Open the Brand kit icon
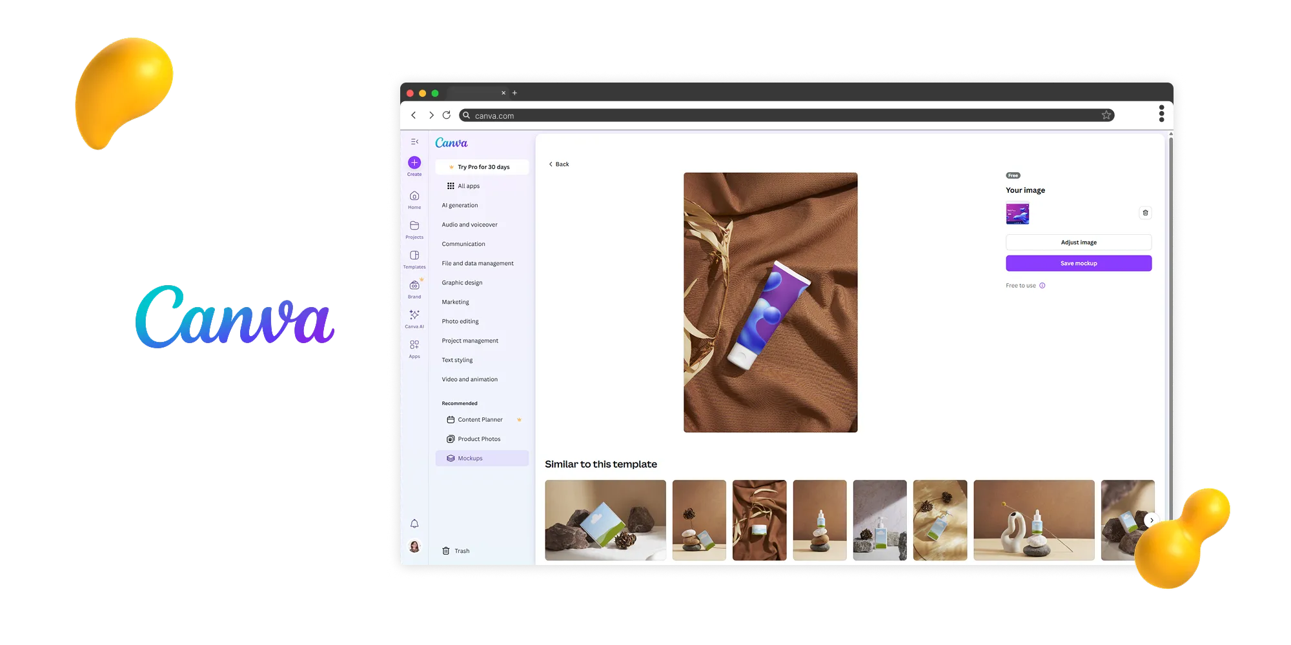The height and width of the screenshot is (645, 1291). click(414, 285)
